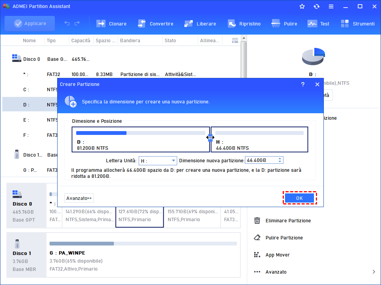Click the Pulire Partizione option
The image size is (381, 285).
tap(284, 238)
